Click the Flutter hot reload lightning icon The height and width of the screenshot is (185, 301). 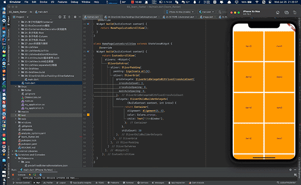30,175
